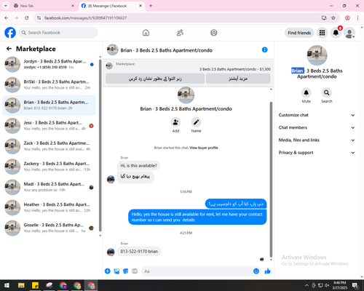This screenshot has height=291, width=364.
Task: Click the 'Hi, is this available?' message
Action: click(x=138, y=166)
